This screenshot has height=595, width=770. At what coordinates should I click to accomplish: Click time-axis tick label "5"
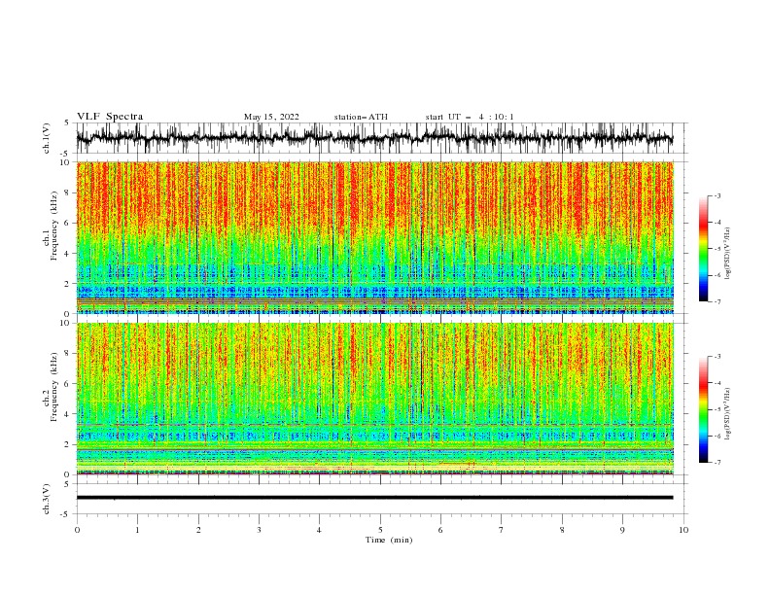pyautogui.click(x=380, y=530)
